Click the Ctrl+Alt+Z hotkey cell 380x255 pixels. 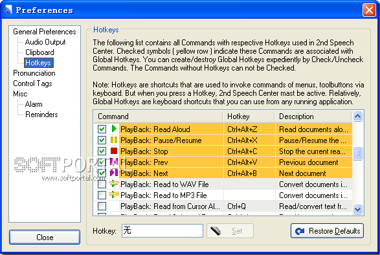pos(249,129)
